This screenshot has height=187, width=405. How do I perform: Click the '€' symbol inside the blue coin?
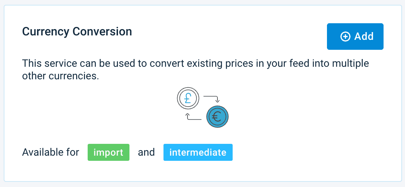tap(217, 117)
